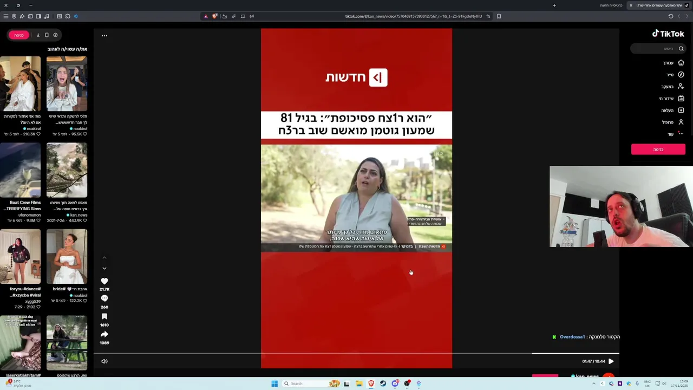693x390 pixels.
Task: Show hidden system tray icons
Action: tap(594, 383)
